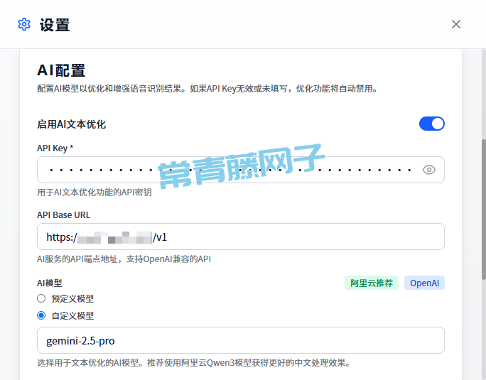Click the gemini-2.5-pro model name field
The height and width of the screenshot is (380, 486).
click(x=240, y=340)
